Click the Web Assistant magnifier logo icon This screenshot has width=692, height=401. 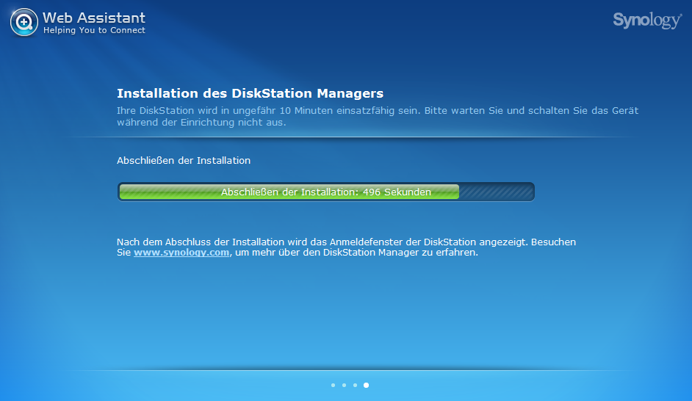point(24,22)
